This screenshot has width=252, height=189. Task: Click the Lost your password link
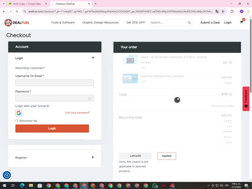click(78, 113)
